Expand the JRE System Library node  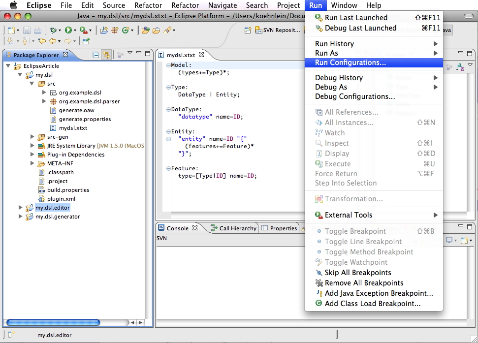32,146
